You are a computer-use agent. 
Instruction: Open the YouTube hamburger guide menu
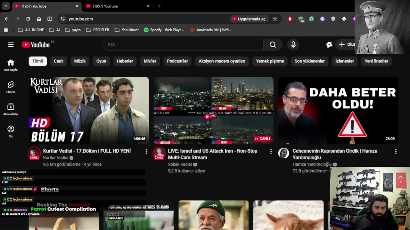11,45
